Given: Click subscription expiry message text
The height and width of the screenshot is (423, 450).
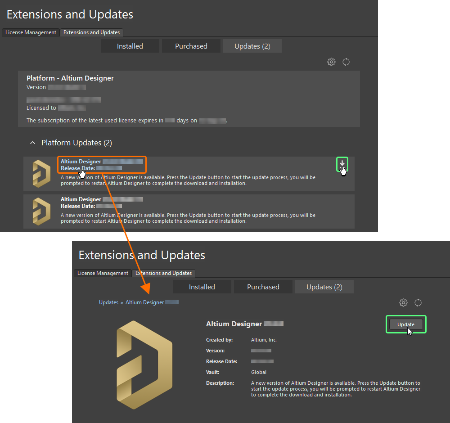Looking at the screenshot, I should (x=127, y=121).
